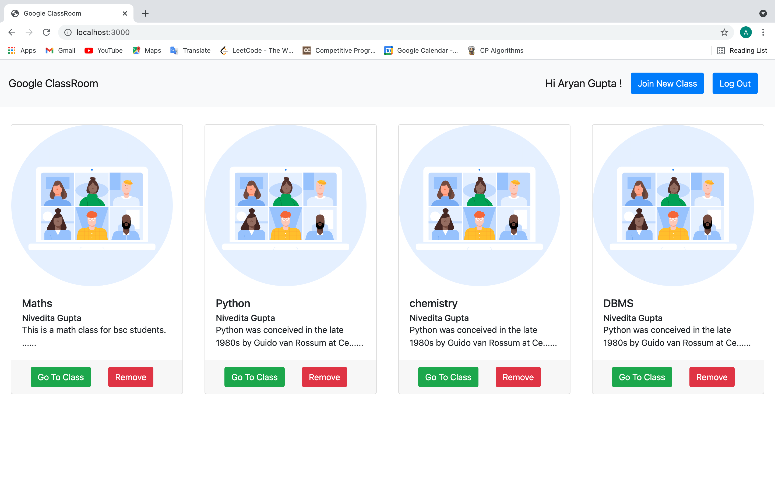This screenshot has height=484, width=775.
Task: Click the site info icon in address bar
Action: click(68, 32)
